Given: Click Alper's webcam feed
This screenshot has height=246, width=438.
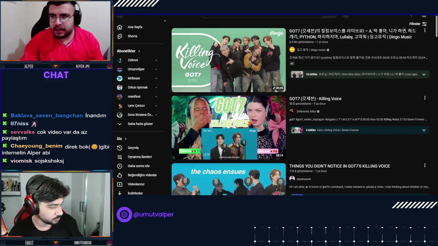Looking at the screenshot, I should (55, 31).
